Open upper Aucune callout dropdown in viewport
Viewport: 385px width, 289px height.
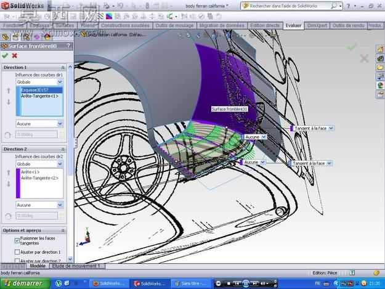(264, 137)
